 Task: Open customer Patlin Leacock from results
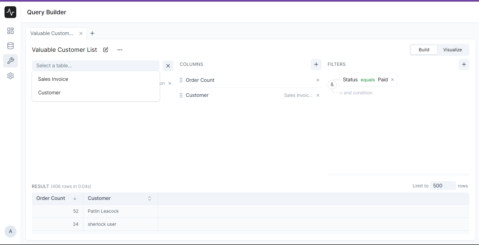click(x=103, y=211)
